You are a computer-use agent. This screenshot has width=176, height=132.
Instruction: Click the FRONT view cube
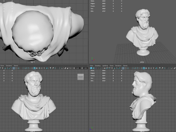coord(81,77)
